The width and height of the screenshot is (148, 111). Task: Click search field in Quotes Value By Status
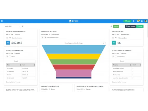pos(27,61)
